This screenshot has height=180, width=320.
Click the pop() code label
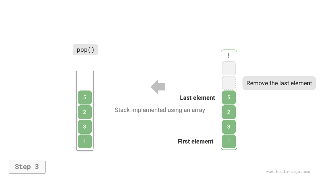pos(85,50)
